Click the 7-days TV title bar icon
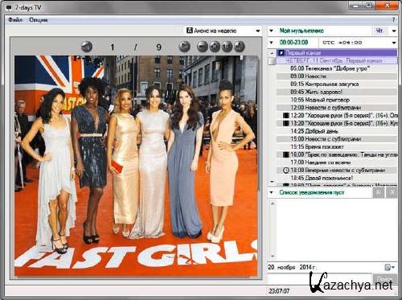402x300 pixels. tap(9, 7)
